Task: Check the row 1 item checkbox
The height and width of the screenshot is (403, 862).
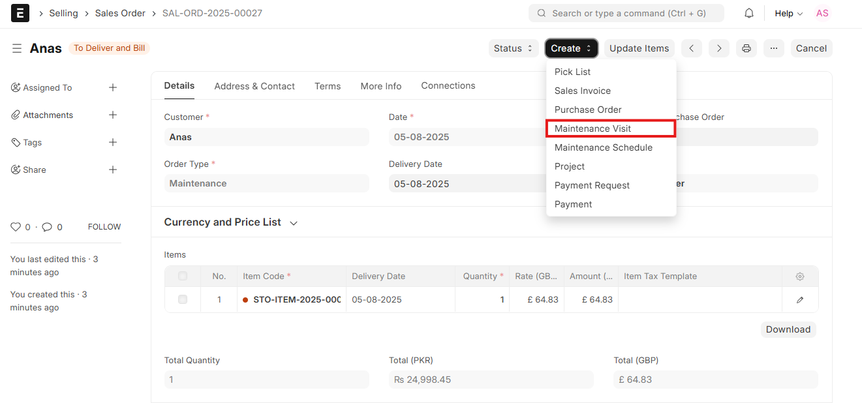Action: click(183, 299)
